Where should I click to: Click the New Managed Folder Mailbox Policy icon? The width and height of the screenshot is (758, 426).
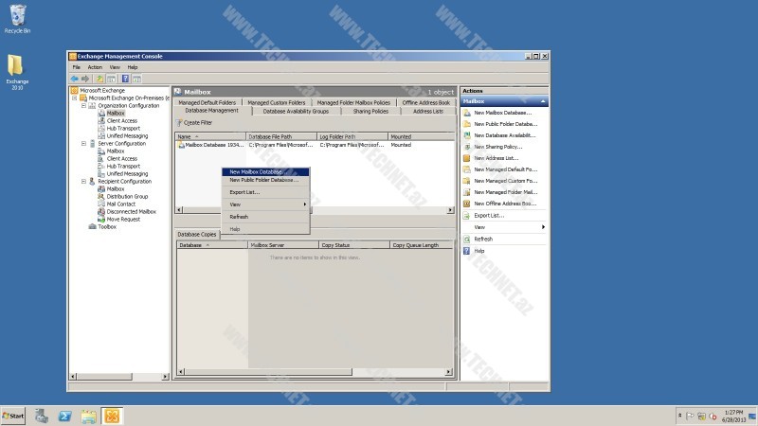(x=466, y=192)
